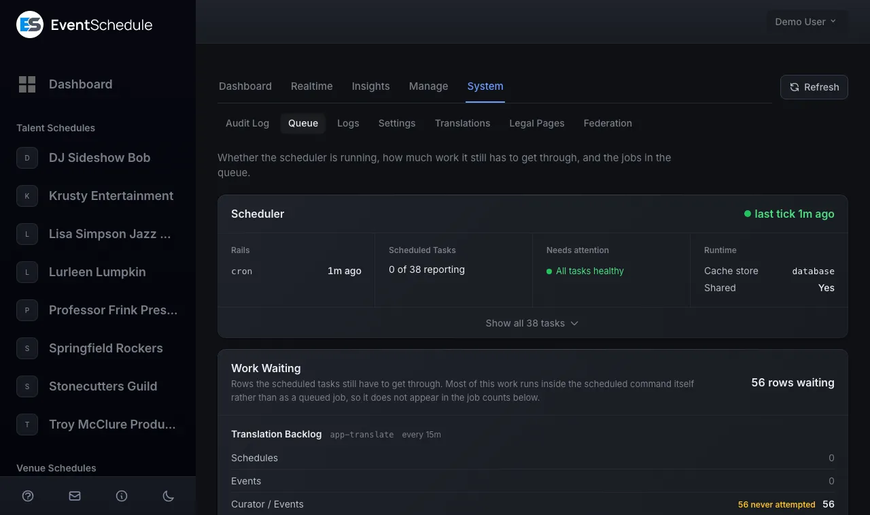Open the Logs subtab

348,123
